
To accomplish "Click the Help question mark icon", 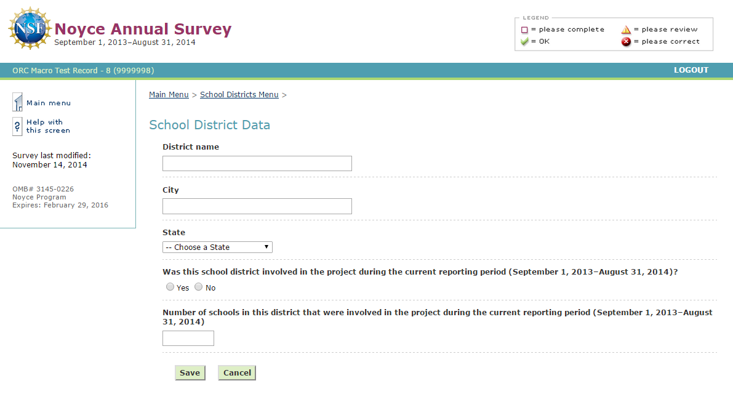I will click(x=17, y=126).
